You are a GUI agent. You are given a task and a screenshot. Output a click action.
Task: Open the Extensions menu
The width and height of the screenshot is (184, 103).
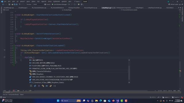point(57,1)
